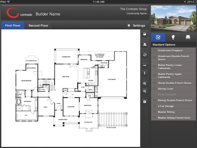Flip the floor plan vertically

pos(145,73)
